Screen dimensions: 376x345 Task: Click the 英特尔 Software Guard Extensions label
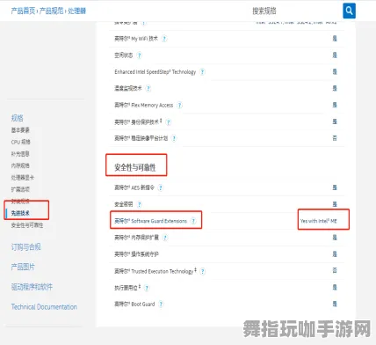150,221
